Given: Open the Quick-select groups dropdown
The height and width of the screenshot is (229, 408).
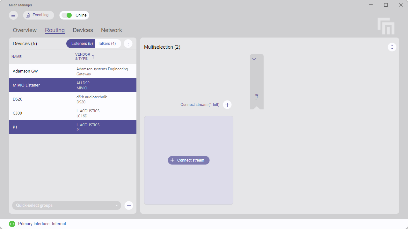Looking at the screenshot, I should (66, 205).
